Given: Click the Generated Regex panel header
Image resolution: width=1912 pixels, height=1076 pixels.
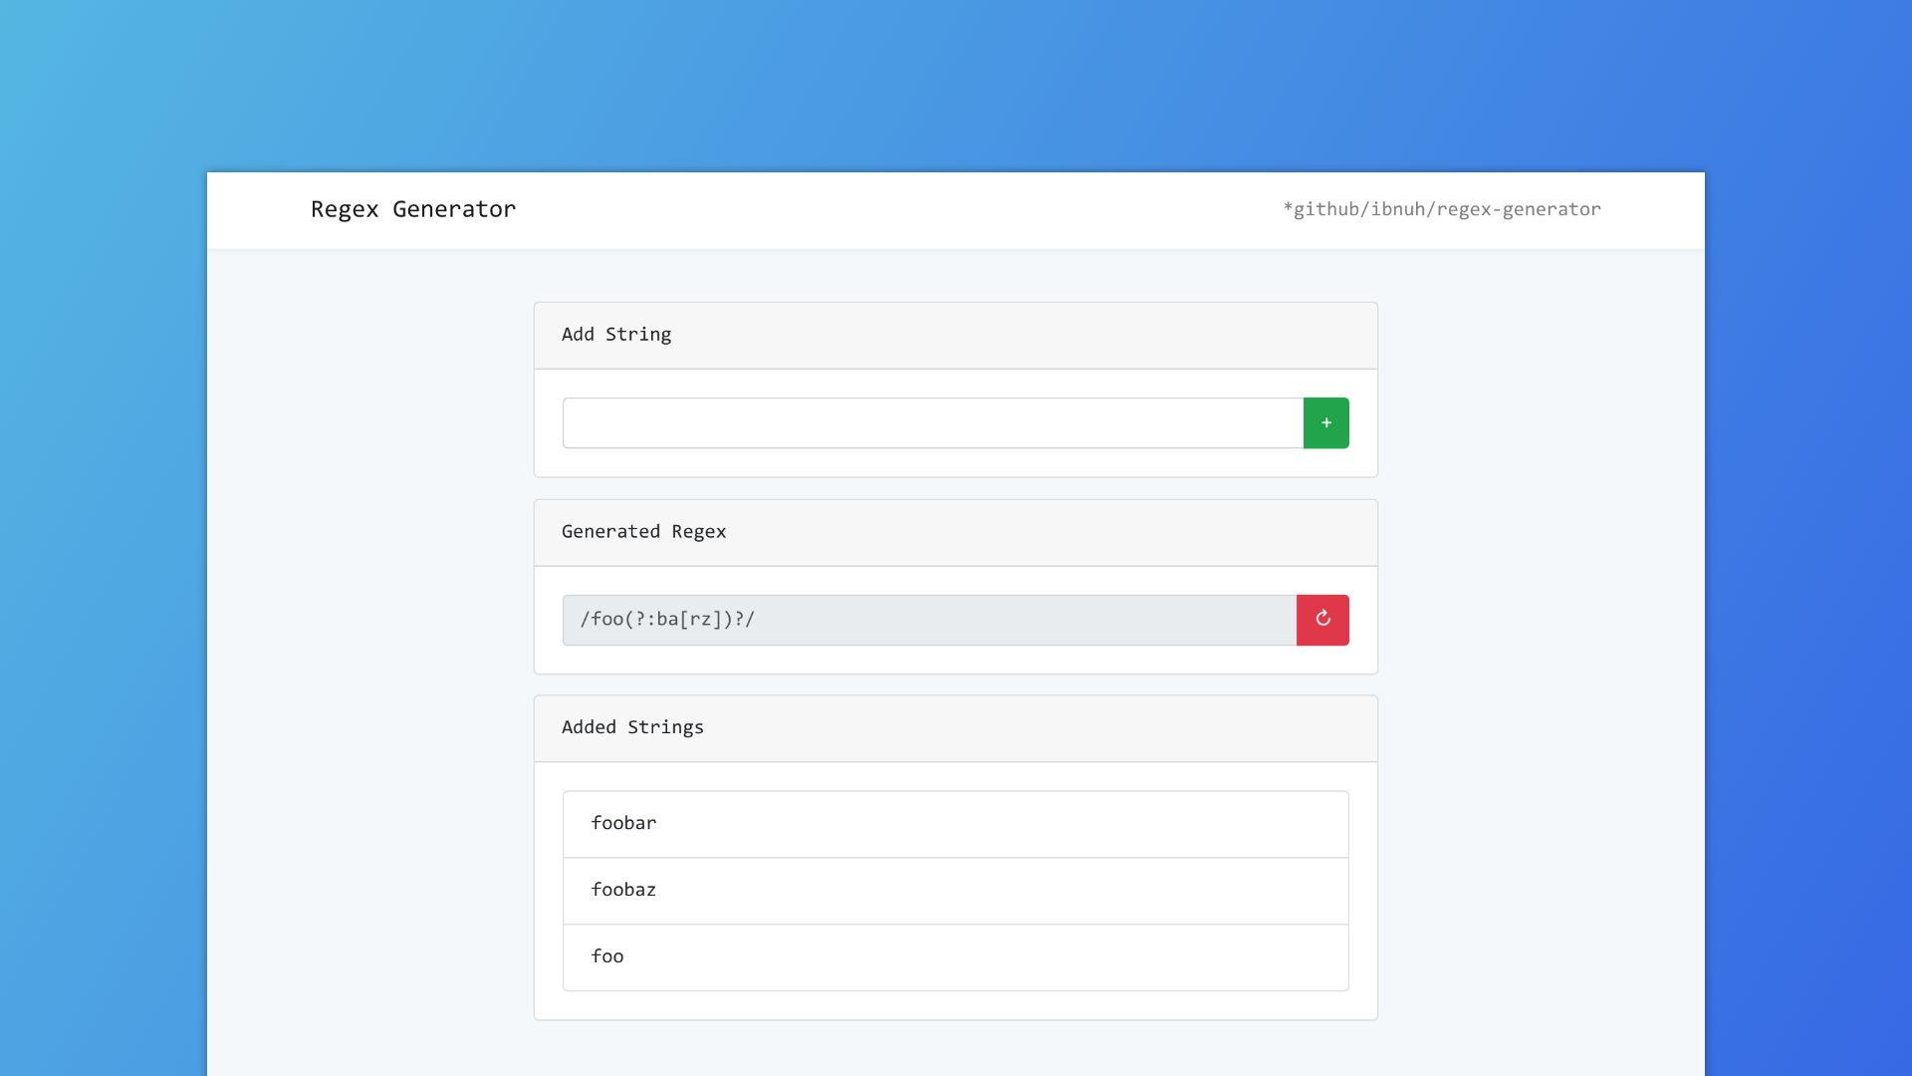Looking at the screenshot, I should pos(643,532).
